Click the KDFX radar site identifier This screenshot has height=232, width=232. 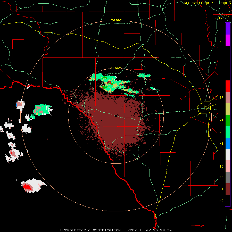[132, 230]
